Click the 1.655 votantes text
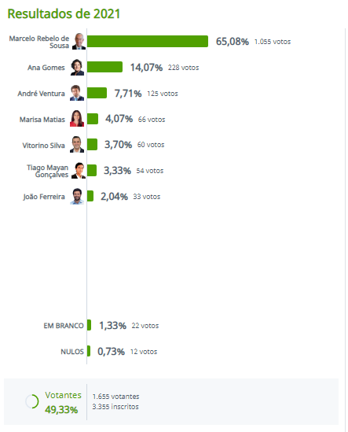348x432 pixels. [115, 397]
